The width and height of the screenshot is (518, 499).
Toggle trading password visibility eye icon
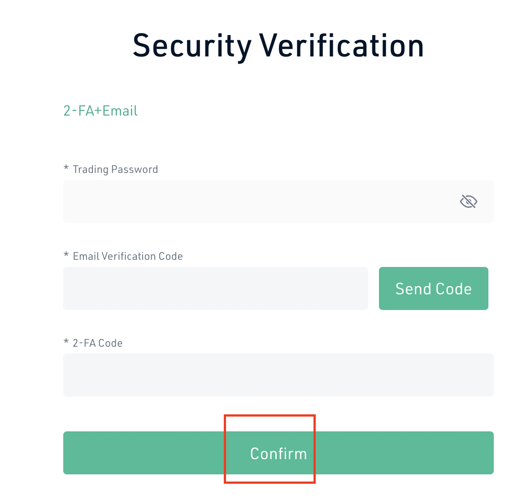[x=469, y=202]
